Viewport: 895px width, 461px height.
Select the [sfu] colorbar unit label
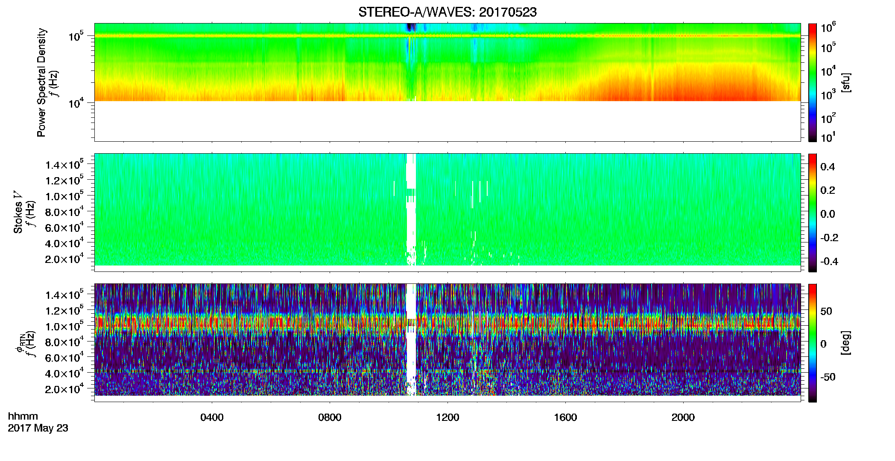pyautogui.click(x=846, y=82)
